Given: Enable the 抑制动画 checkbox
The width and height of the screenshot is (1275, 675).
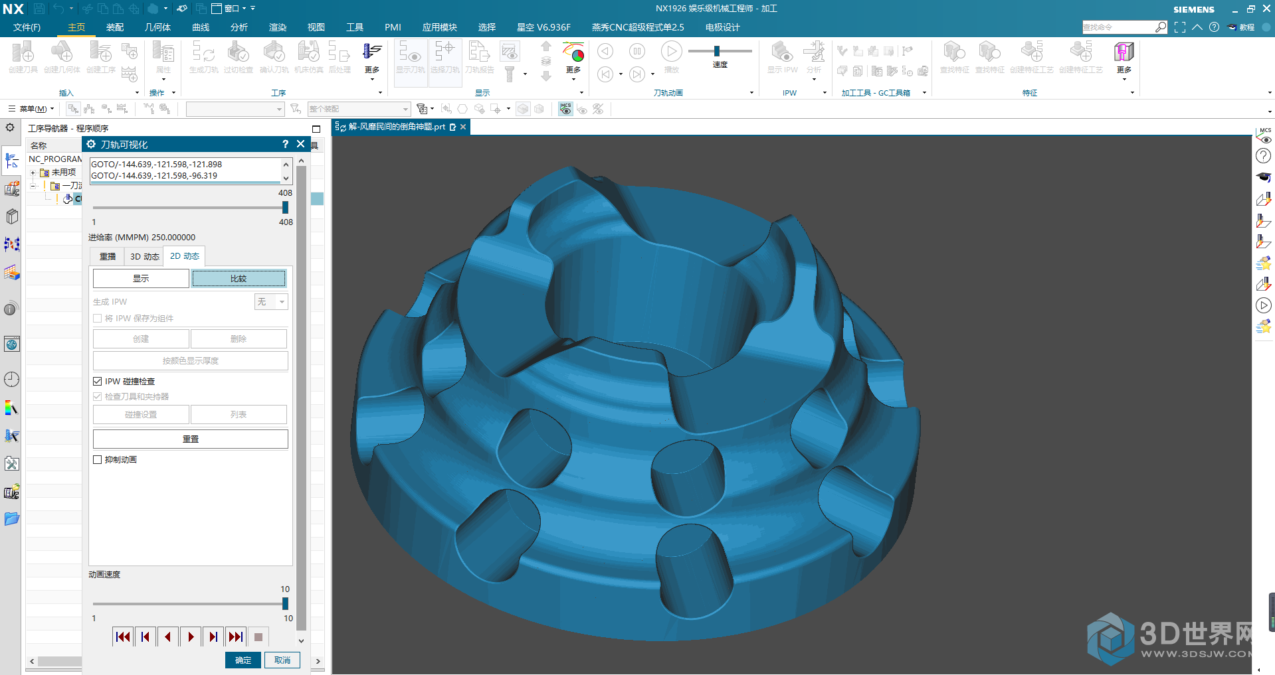Looking at the screenshot, I should click(98, 460).
